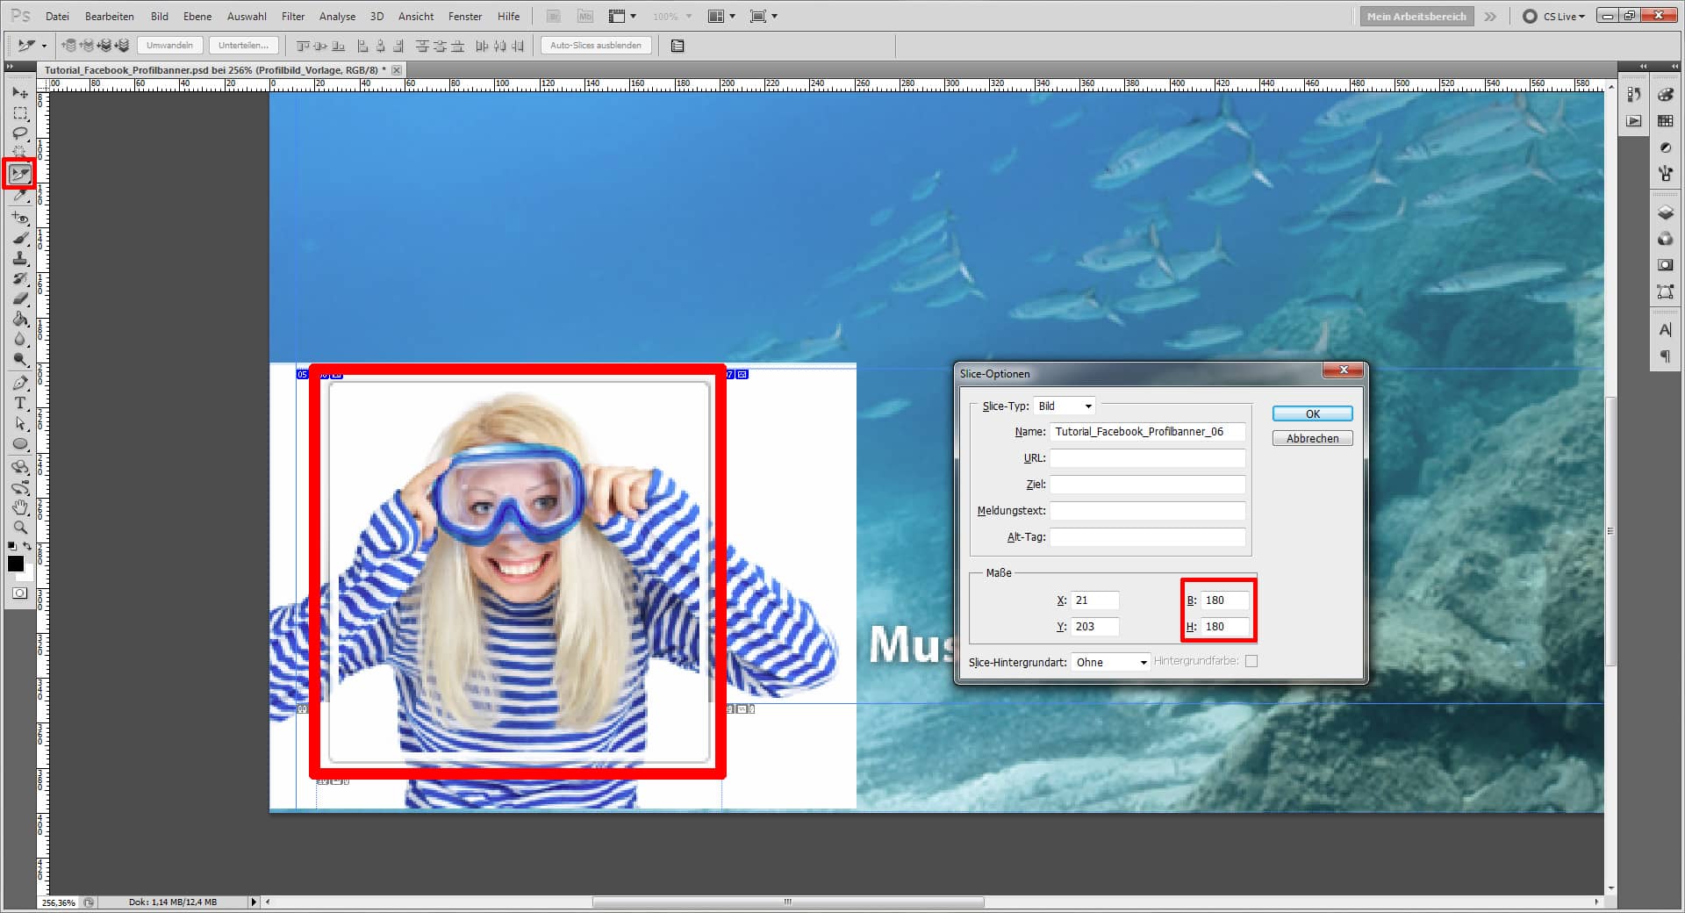Open the Filter menu
This screenshot has height=913, width=1685.
[x=292, y=16]
